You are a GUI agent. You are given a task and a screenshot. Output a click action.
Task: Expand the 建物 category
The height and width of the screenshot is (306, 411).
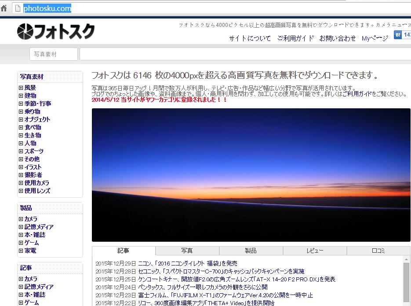pos(21,96)
